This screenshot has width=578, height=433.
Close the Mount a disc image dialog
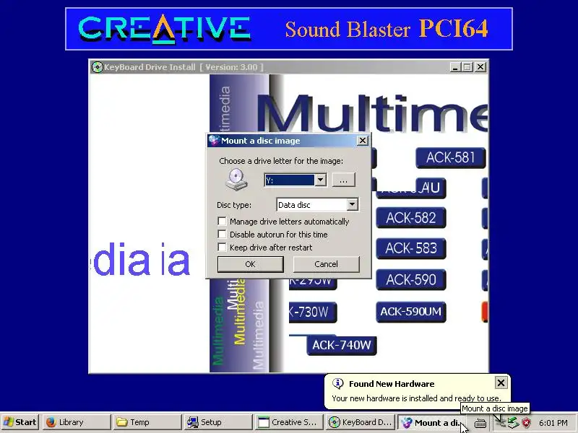coord(363,140)
